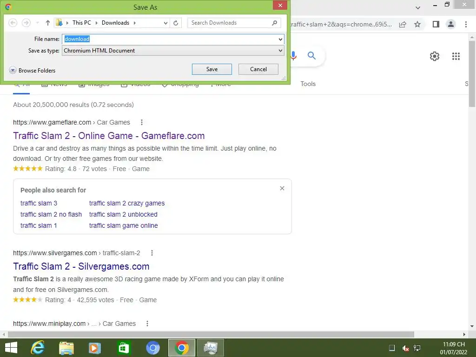The image size is (476, 357).
Task: Search for traffic slam 3
Action: point(39,203)
